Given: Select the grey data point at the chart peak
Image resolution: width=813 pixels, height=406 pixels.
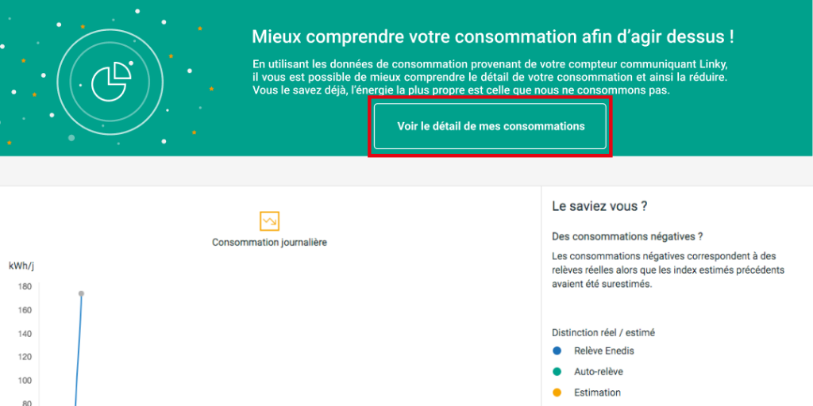Looking at the screenshot, I should pos(81,293).
